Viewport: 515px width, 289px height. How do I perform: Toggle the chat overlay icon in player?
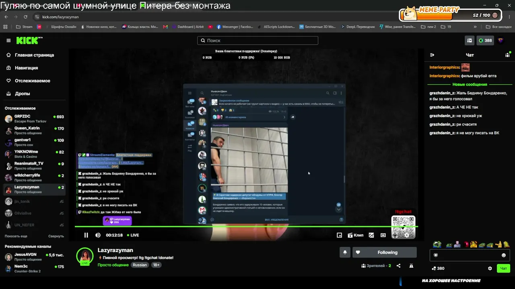[x=371, y=235]
